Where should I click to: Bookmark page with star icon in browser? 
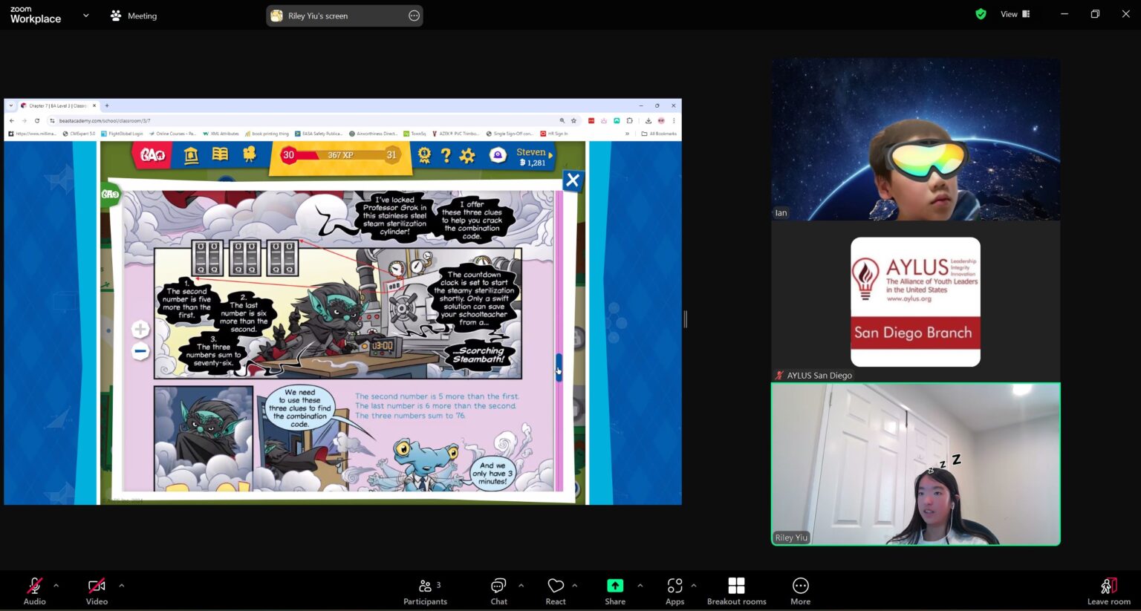click(x=573, y=120)
